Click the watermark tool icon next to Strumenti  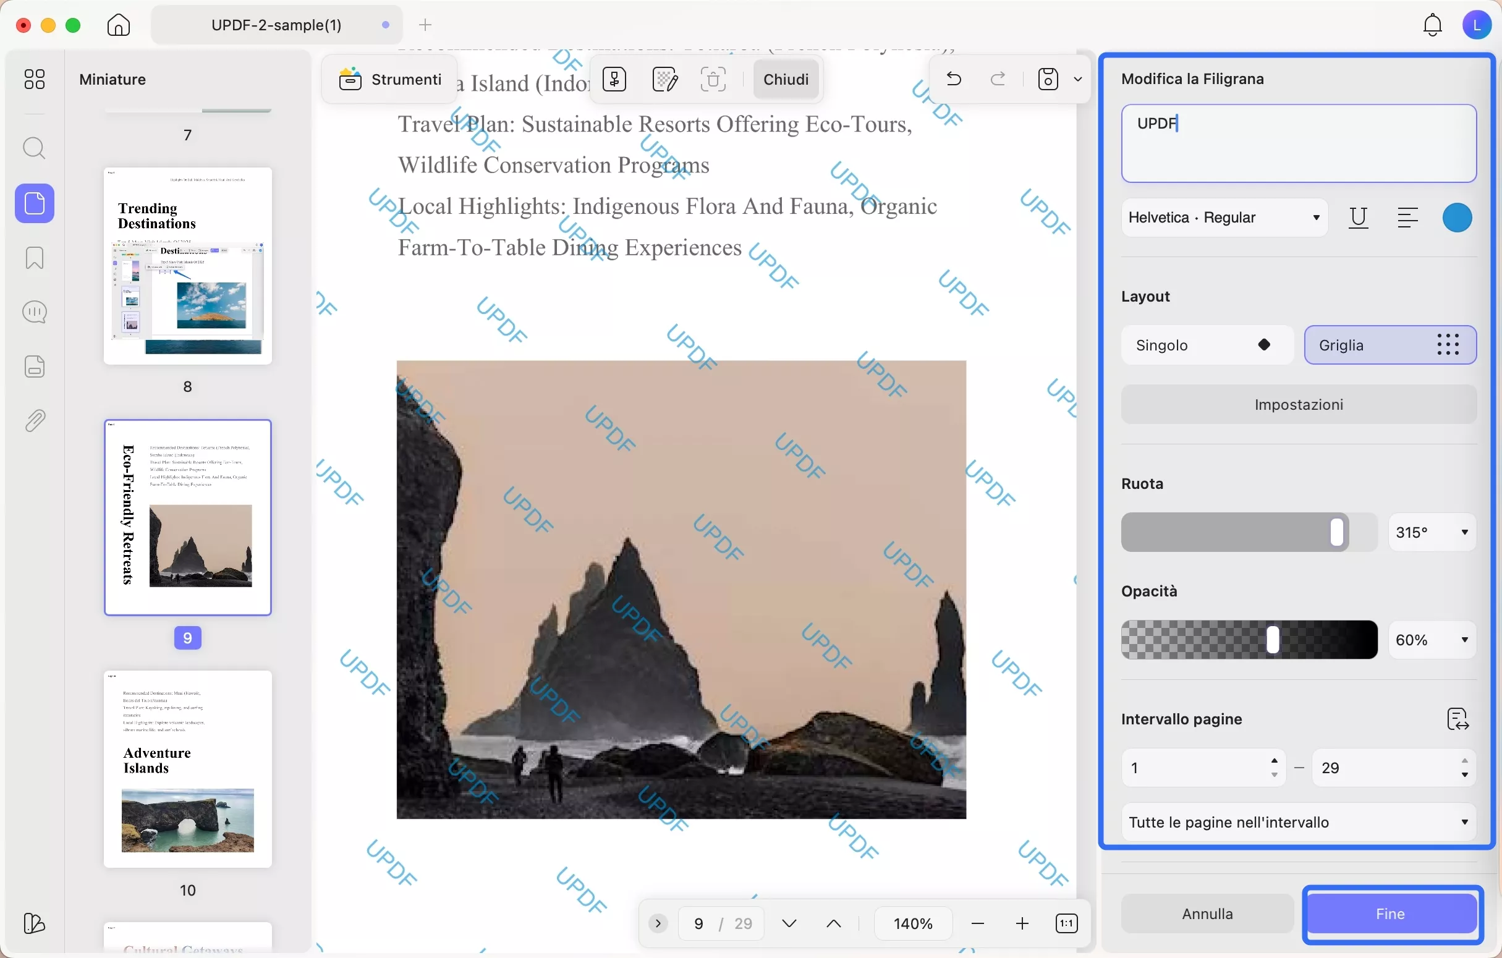pos(614,79)
